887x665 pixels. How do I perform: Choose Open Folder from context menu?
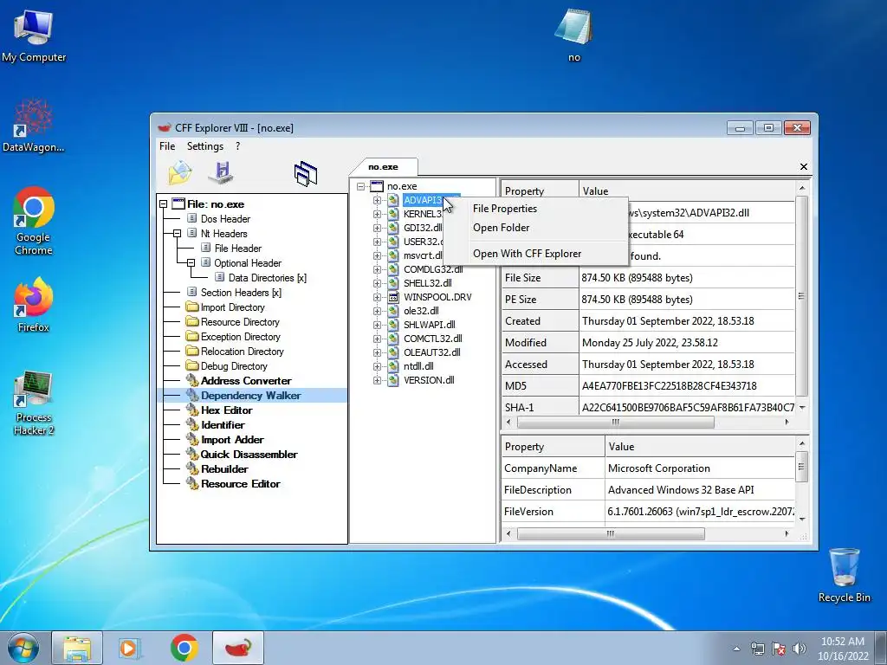tap(536, 228)
